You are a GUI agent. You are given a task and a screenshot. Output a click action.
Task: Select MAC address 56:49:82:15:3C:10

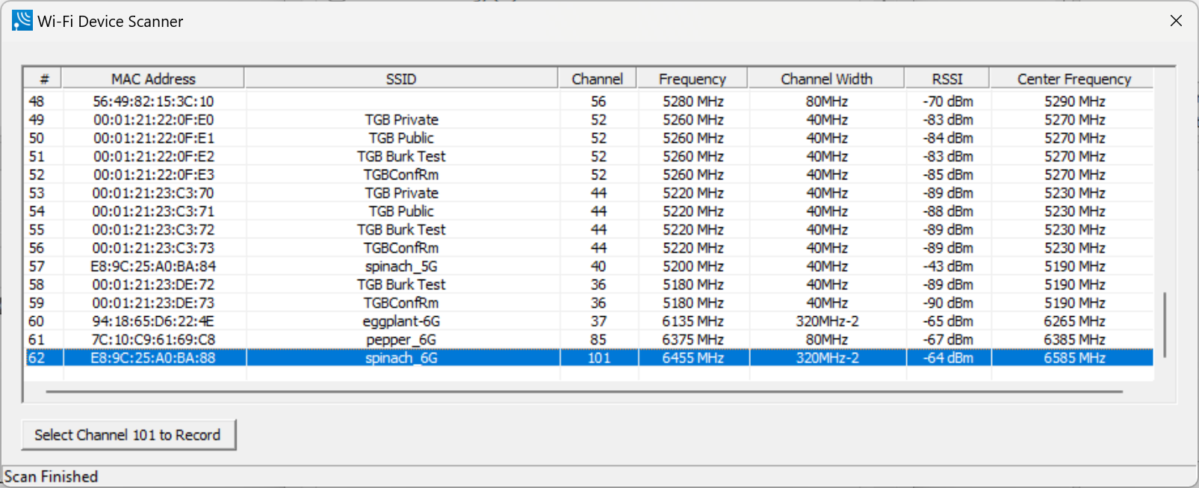click(x=153, y=101)
